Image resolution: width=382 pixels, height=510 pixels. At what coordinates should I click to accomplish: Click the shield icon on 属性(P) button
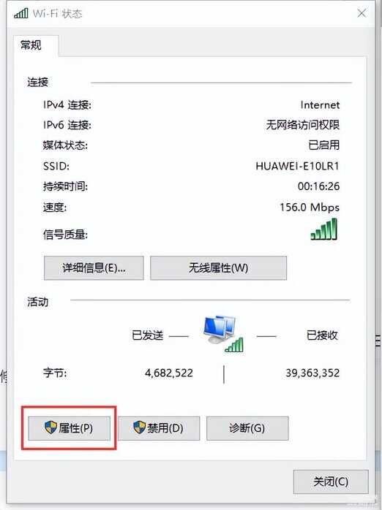pos(50,427)
